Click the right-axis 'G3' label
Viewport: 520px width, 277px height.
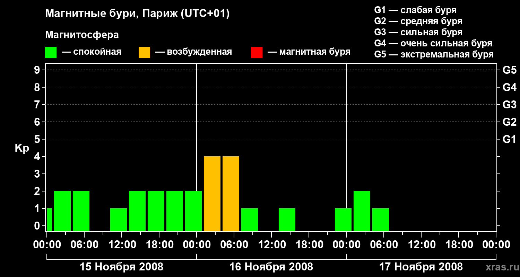click(510, 105)
